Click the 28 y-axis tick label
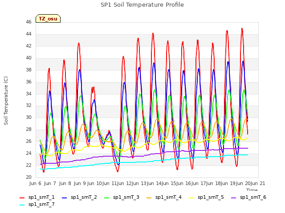The width and height of the screenshot is (285, 213). [x=28, y=129]
